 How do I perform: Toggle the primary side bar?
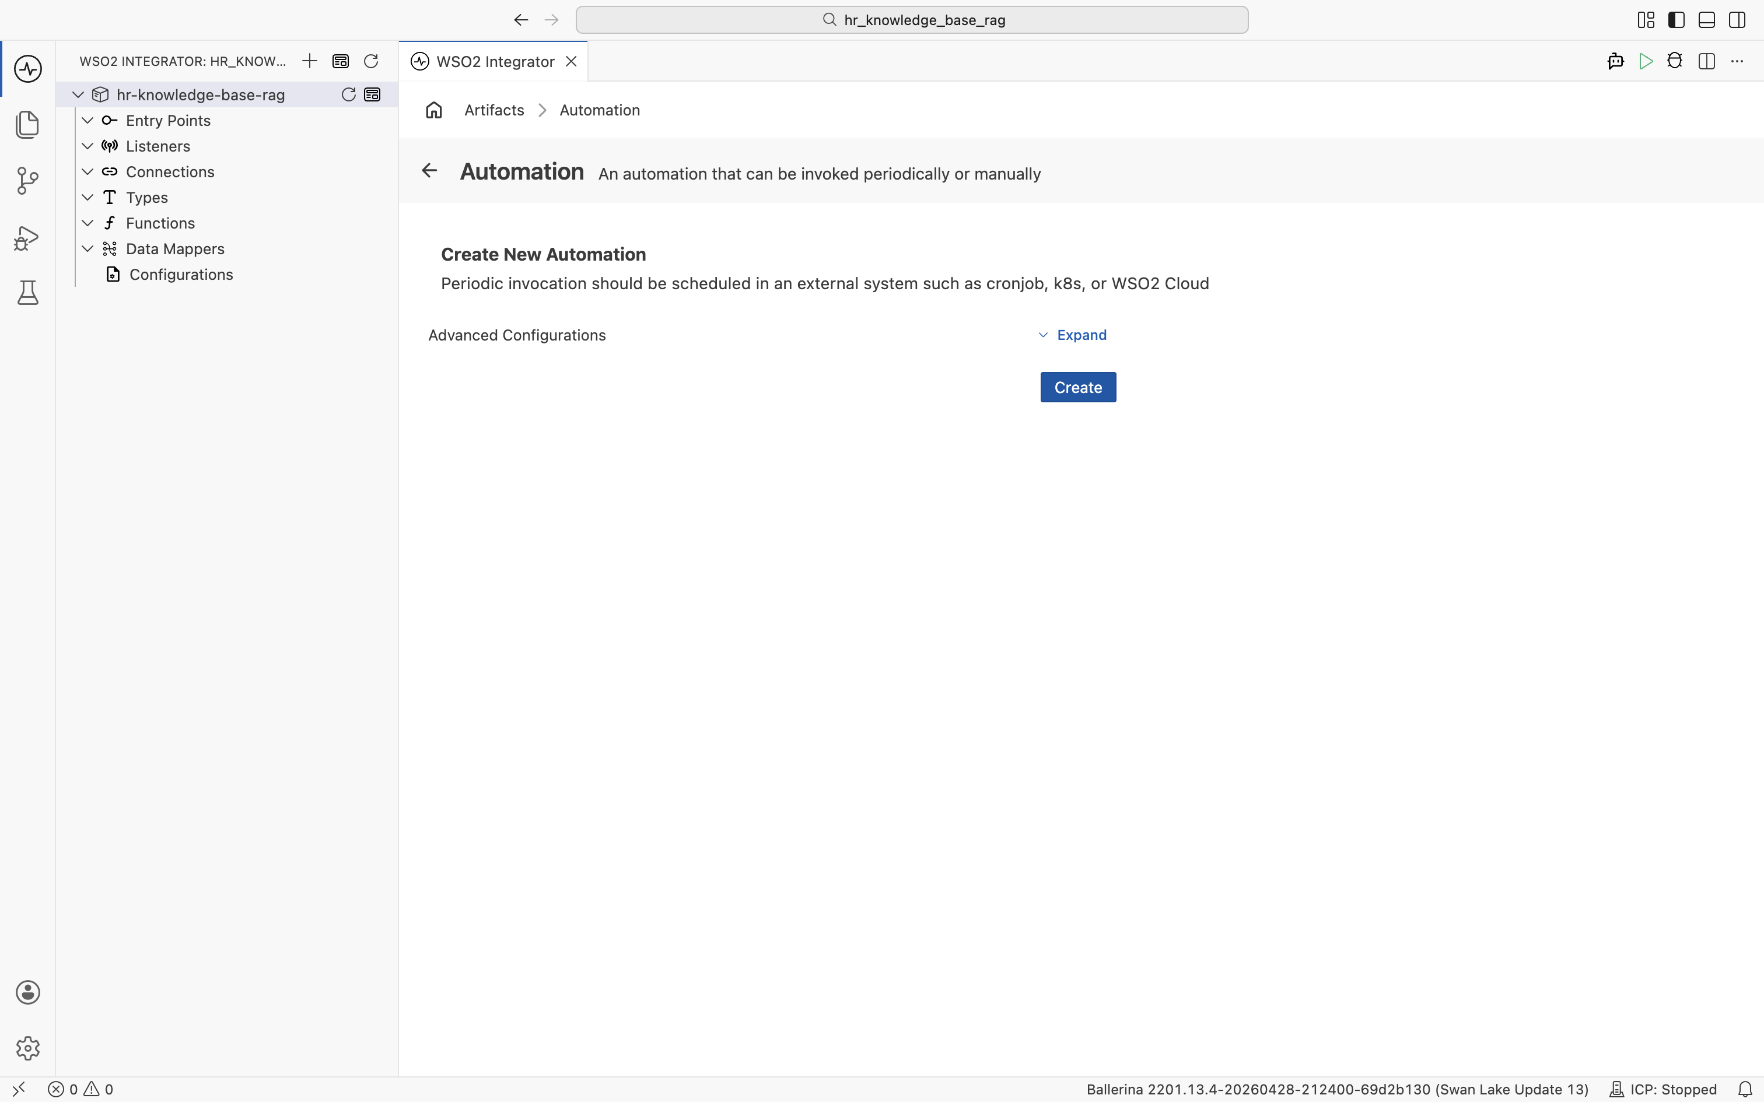1676,20
